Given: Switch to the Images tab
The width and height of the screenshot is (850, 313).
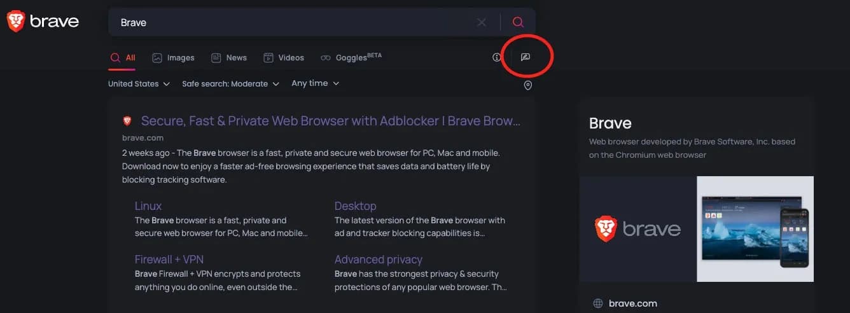Looking at the screenshot, I should (173, 57).
